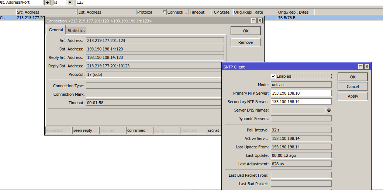383x190 pixels.
Task: Click the Primary NTP Server field
Action: [301, 93]
